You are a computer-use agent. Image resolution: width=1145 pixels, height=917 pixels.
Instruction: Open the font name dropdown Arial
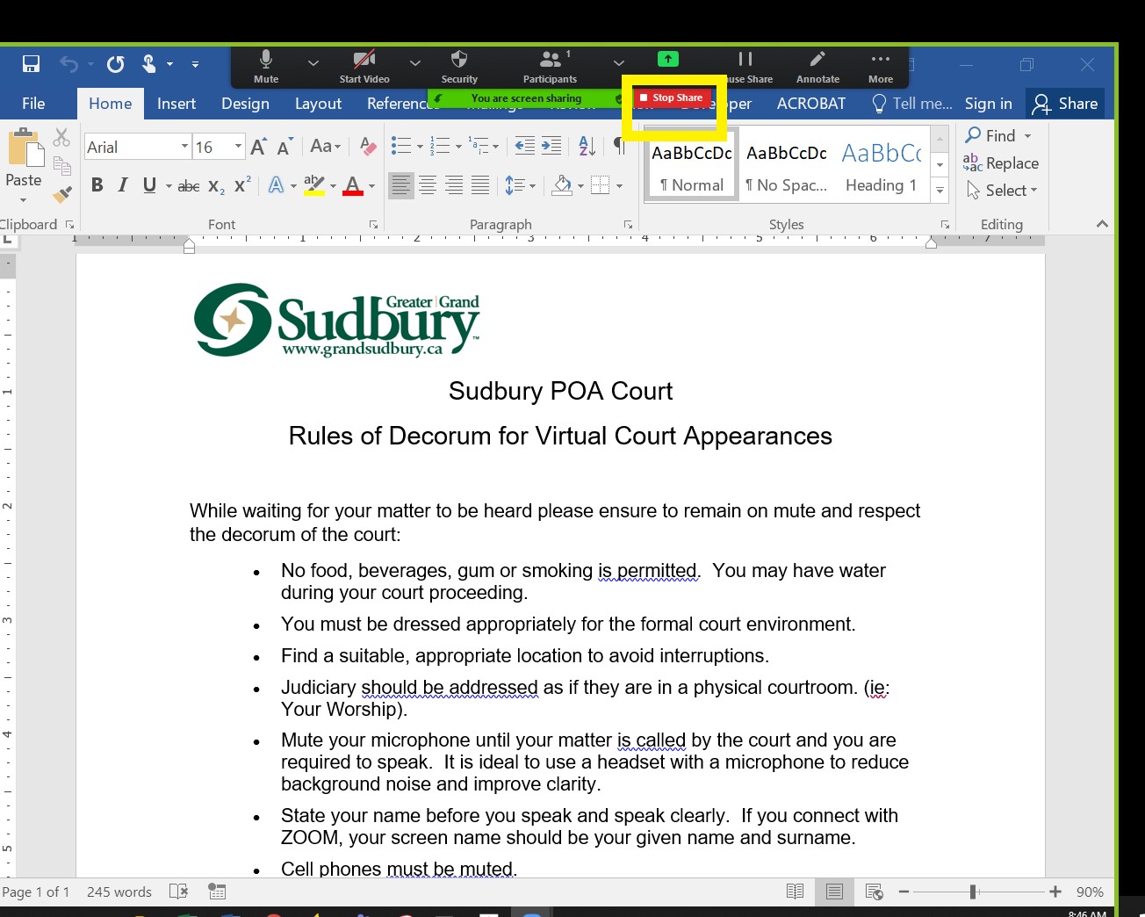pos(184,147)
